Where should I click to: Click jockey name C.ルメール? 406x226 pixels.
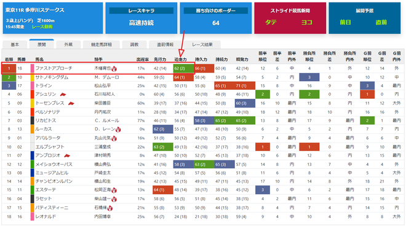tap(106, 120)
